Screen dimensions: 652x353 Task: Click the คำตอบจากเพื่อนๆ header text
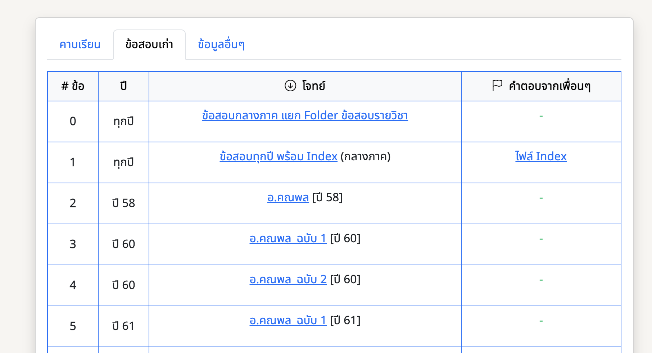[549, 86]
